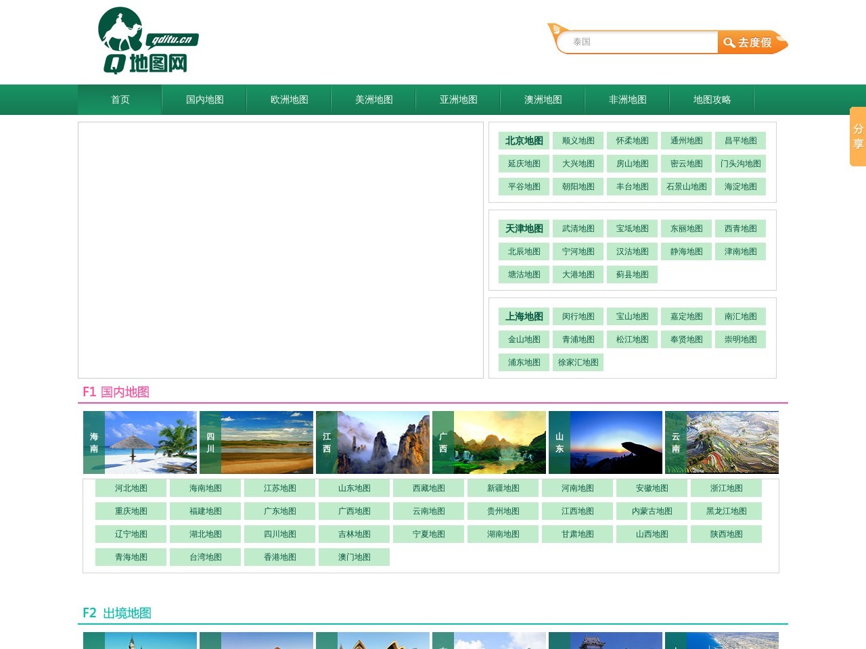Open the 西藏地图 link

(x=428, y=488)
